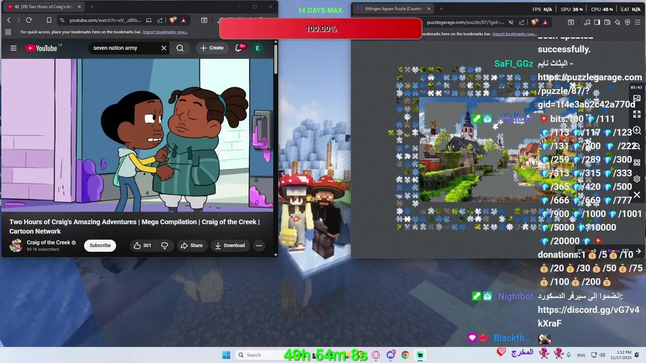Viewport: 646px width, 363px height.
Task: Go back in the YouTube browser window
Action: (9, 20)
